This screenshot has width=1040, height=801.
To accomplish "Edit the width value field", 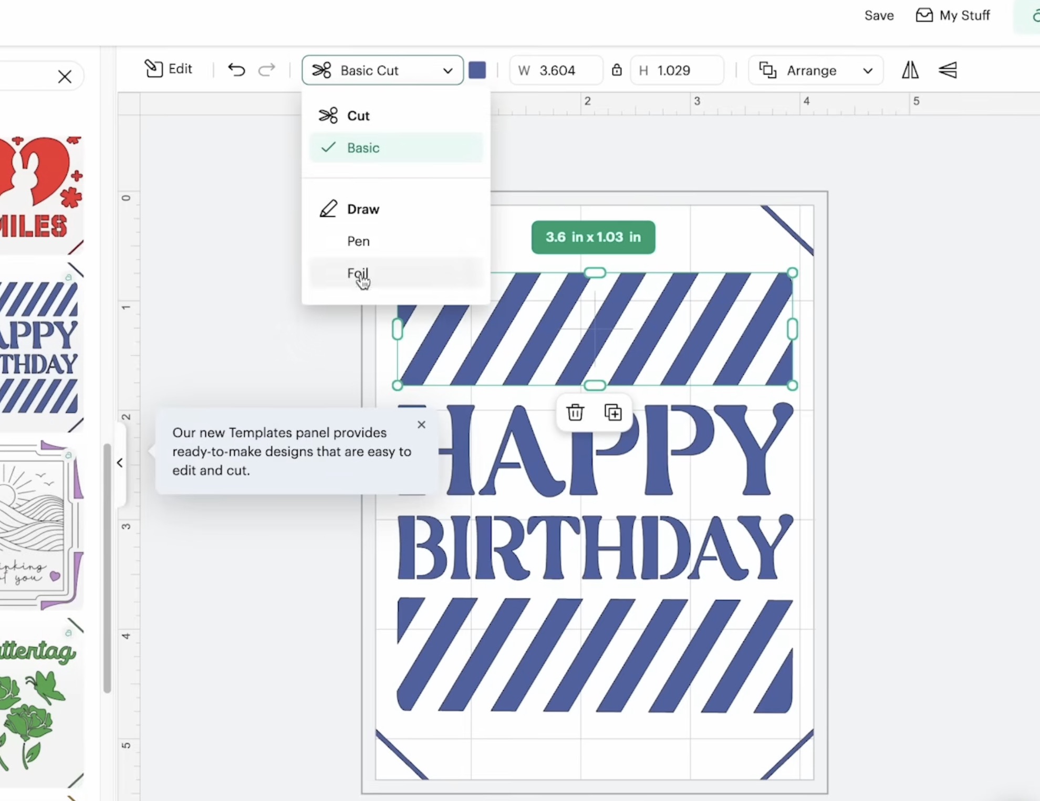I will (558, 70).
